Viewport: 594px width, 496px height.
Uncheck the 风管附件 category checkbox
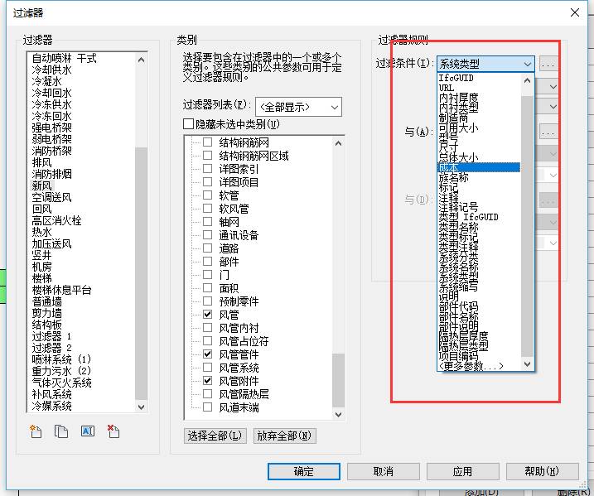tap(208, 380)
